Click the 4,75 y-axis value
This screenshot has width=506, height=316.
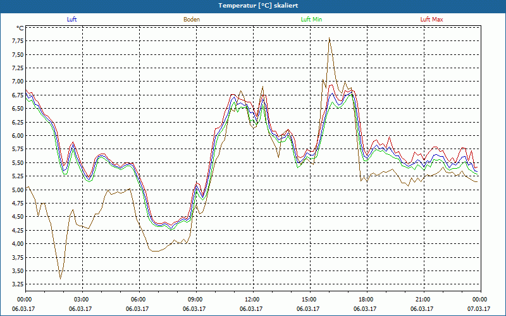pos(18,203)
